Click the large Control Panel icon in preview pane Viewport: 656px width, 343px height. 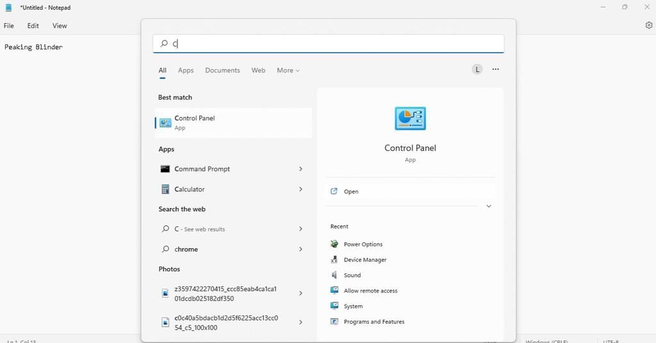[x=410, y=118]
